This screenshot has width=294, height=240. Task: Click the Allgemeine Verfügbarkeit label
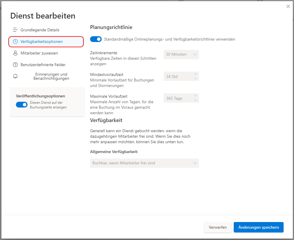click(114, 152)
